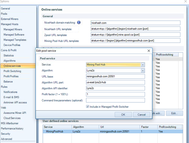Sort by Url column header

click(x=119, y=127)
